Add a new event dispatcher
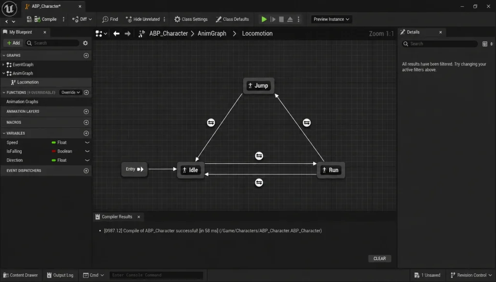Viewport: 496px width, 282px height. click(86, 171)
